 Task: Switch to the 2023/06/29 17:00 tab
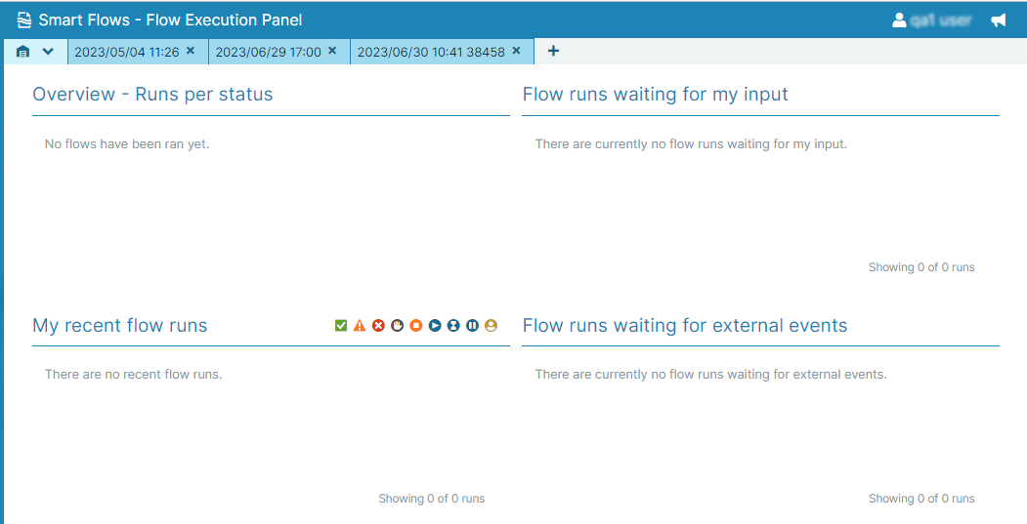268,52
